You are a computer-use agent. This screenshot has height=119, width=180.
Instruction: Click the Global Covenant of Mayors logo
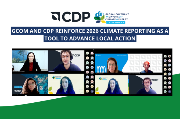pos(111,17)
